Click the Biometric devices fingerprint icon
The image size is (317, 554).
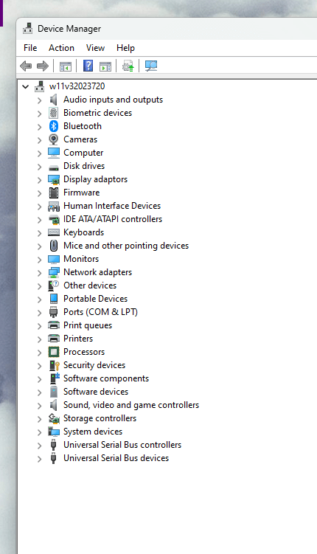(54, 113)
